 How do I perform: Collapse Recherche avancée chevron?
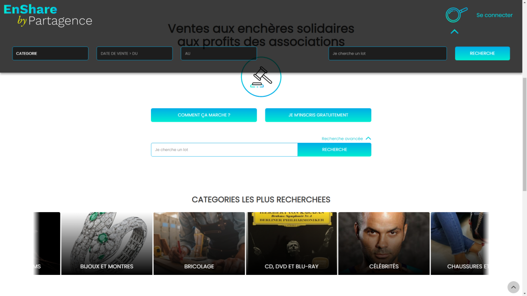coord(368,138)
